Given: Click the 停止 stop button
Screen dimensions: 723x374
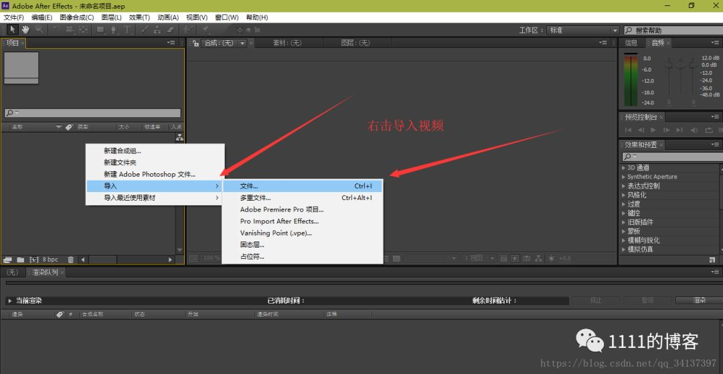Looking at the screenshot, I should tap(596, 300).
